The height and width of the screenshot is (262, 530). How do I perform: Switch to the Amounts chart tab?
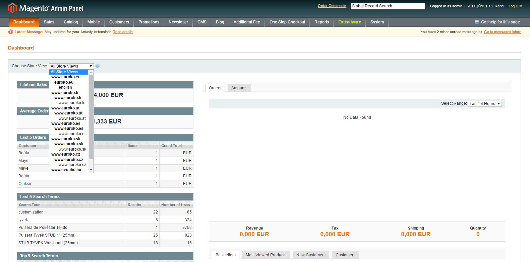pyautogui.click(x=239, y=88)
